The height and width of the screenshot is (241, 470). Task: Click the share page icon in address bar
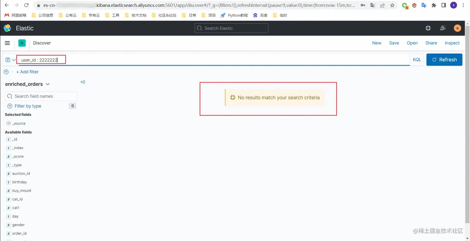[x=382, y=5]
